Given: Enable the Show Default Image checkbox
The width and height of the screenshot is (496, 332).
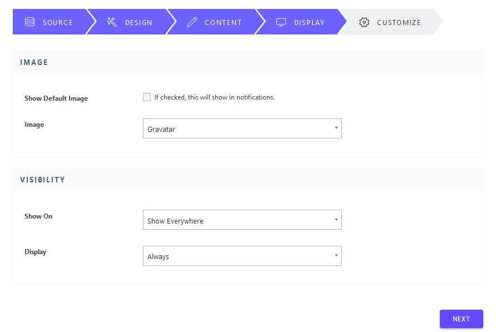Looking at the screenshot, I should click(x=147, y=97).
